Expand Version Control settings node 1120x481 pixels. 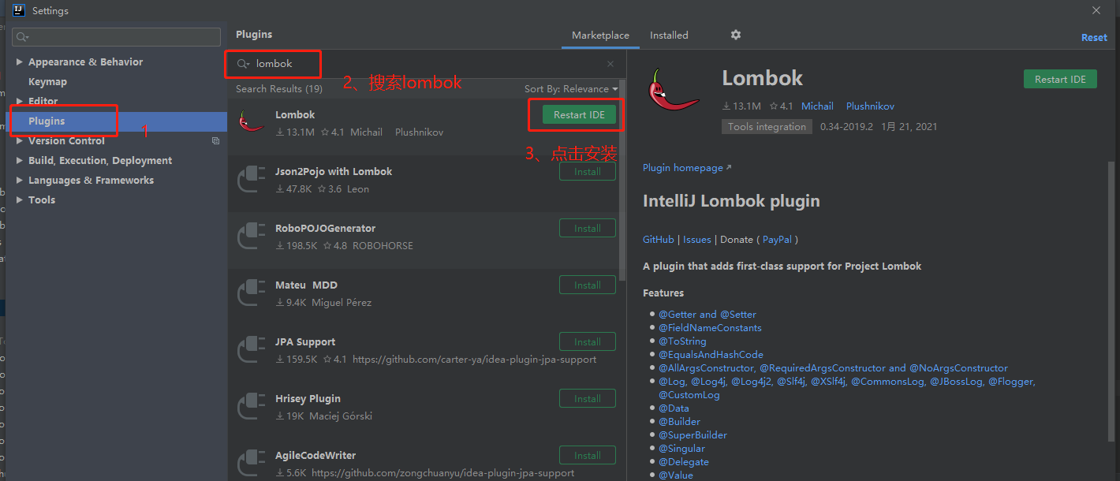(21, 140)
